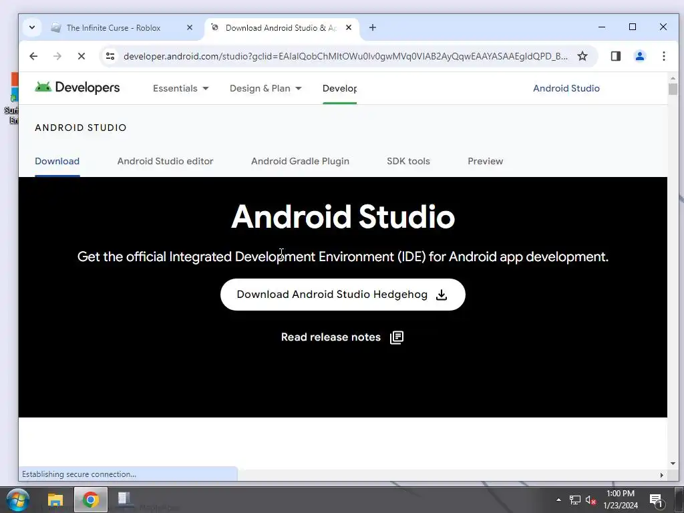Click the release notes document icon
684x513 pixels.
point(397,337)
